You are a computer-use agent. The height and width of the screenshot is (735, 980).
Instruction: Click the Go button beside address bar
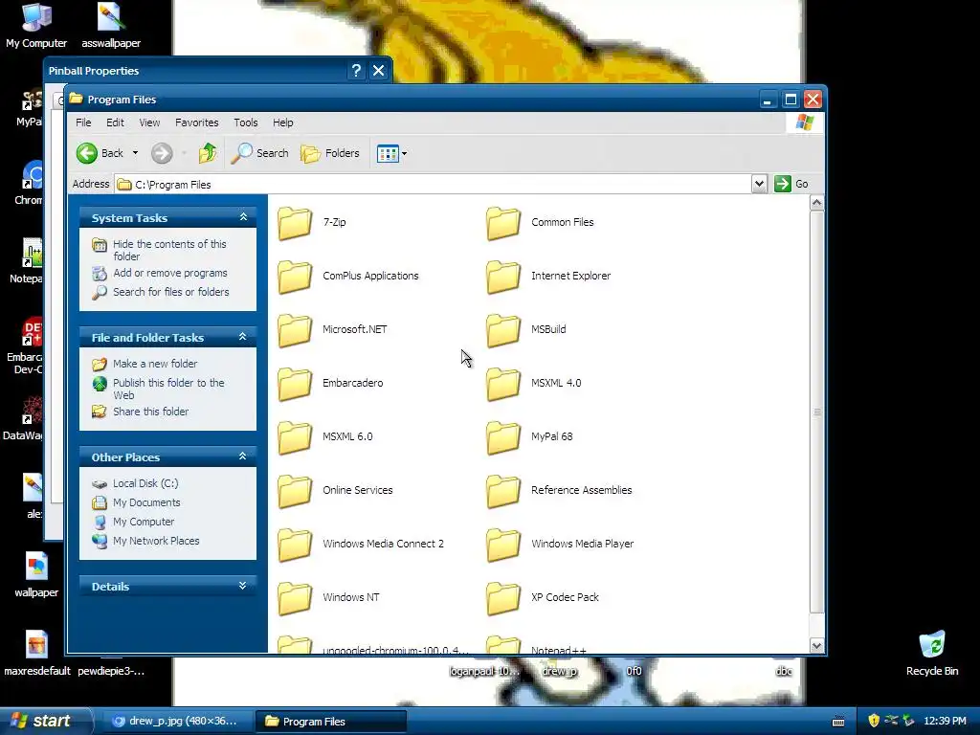pyautogui.click(x=791, y=184)
